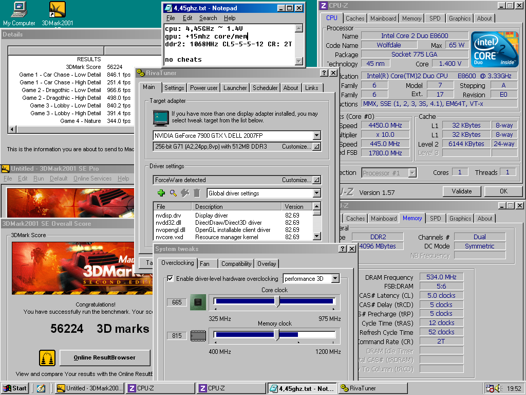
Task: Click the GPU chip icon beside Core clock
Action: 198,302
